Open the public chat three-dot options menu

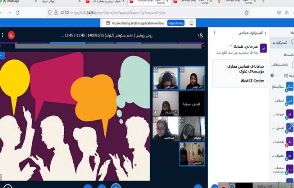(x=214, y=33)
